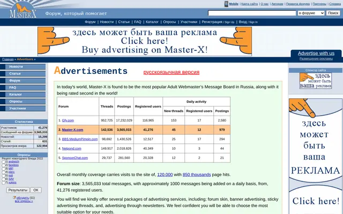
Task: Submit poll vote with OK button
Action: click(x=36, y=190)
